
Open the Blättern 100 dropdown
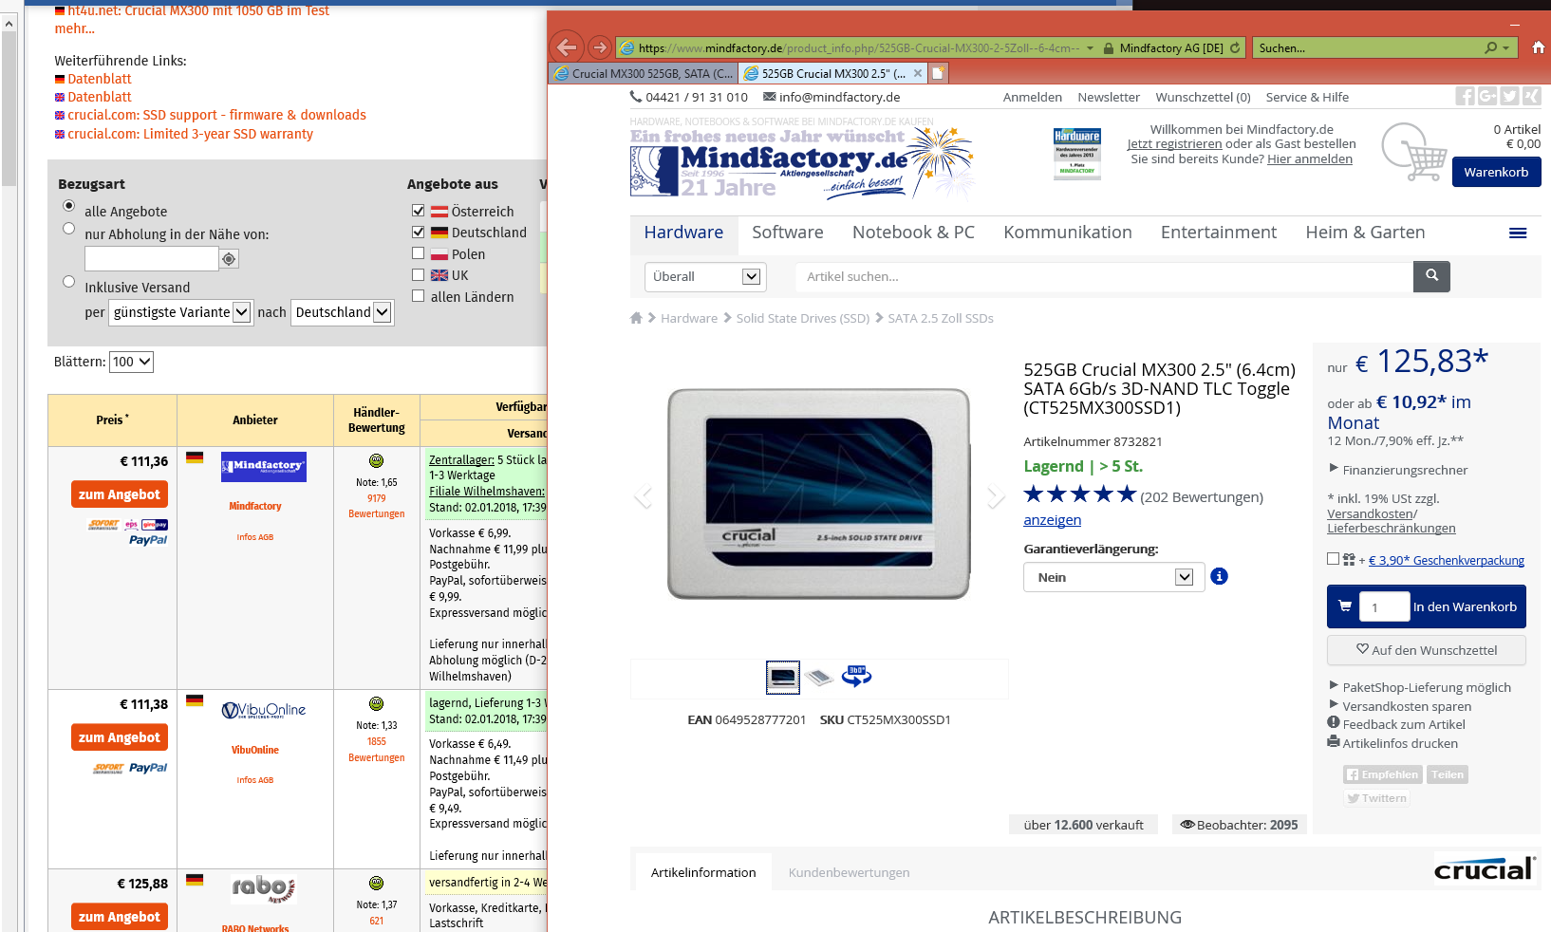click(x=131, y=362)
